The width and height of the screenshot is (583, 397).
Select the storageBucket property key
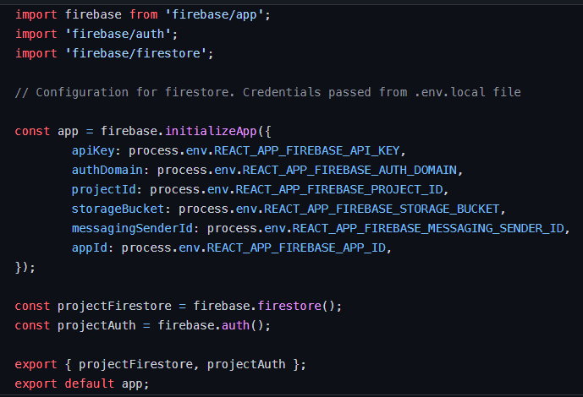[x=118, y=209]
